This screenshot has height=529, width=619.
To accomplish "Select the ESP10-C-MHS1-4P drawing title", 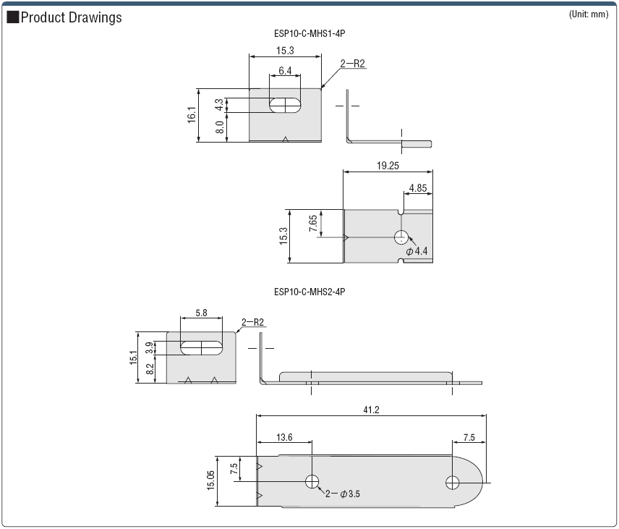I will tap(304, 33).
